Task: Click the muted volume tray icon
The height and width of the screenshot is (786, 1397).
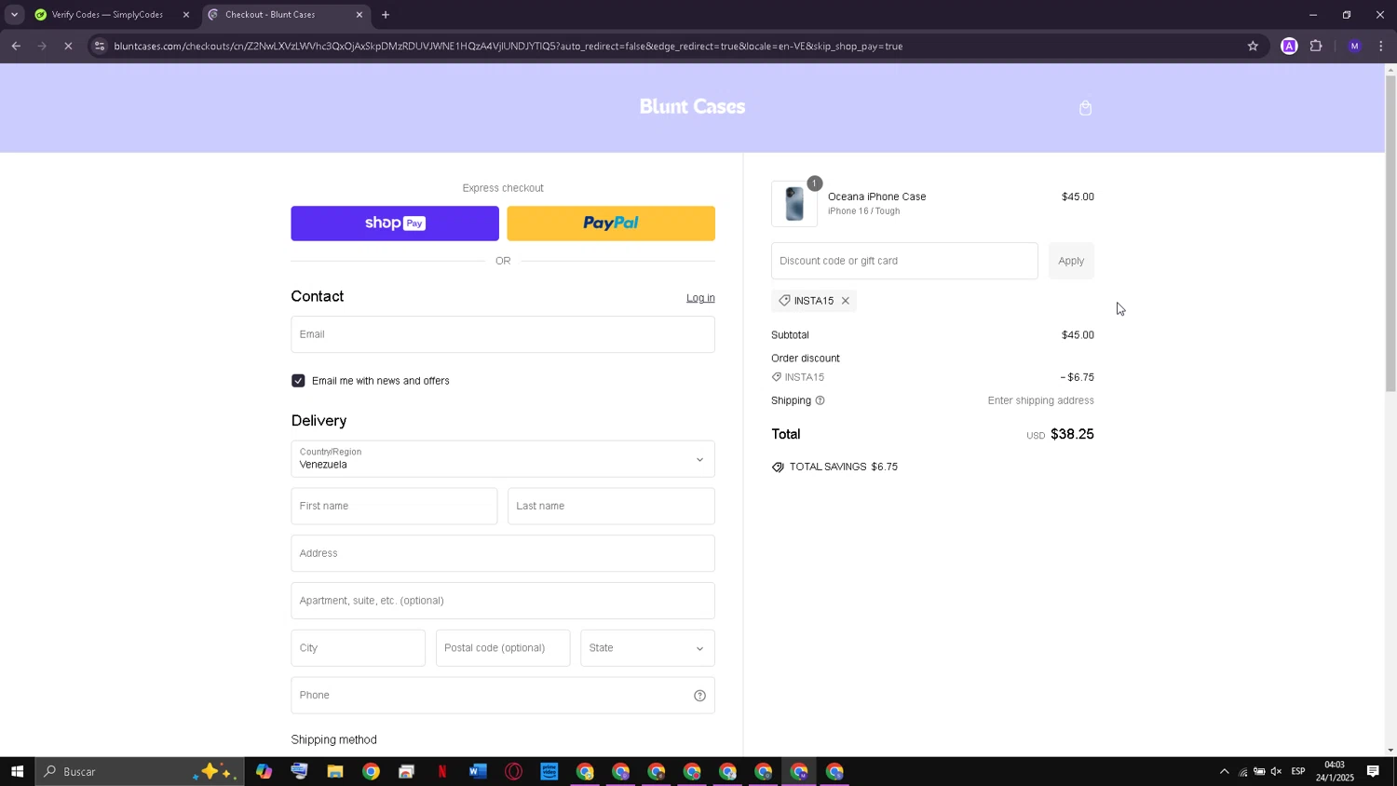Action: [1276, 771]
